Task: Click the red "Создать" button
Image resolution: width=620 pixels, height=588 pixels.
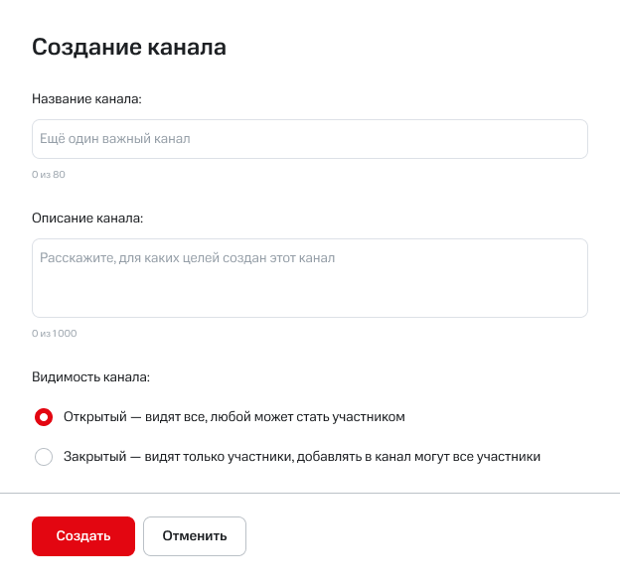Action: (83, 536)
